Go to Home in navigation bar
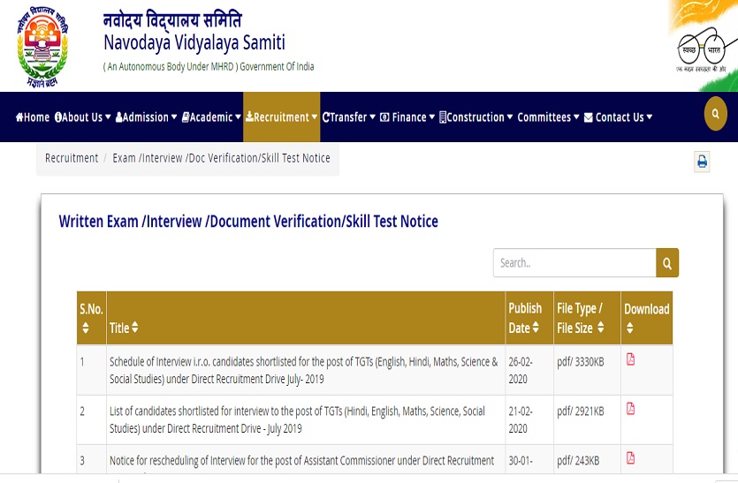The image size is (738, 483). coord(33,117)
